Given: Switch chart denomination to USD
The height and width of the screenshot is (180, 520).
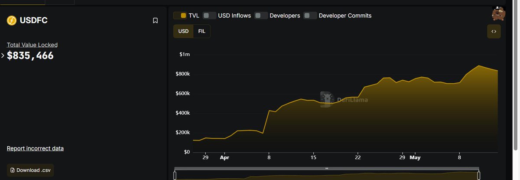Looking at the screenshot, I should click(x=184, y=31).
